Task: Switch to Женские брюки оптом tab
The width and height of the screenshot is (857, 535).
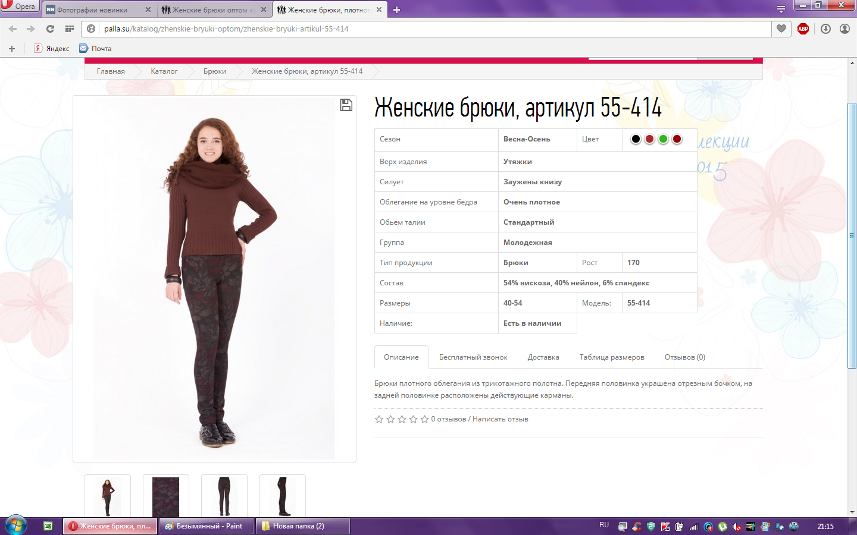Action: (x=213, y=10)
